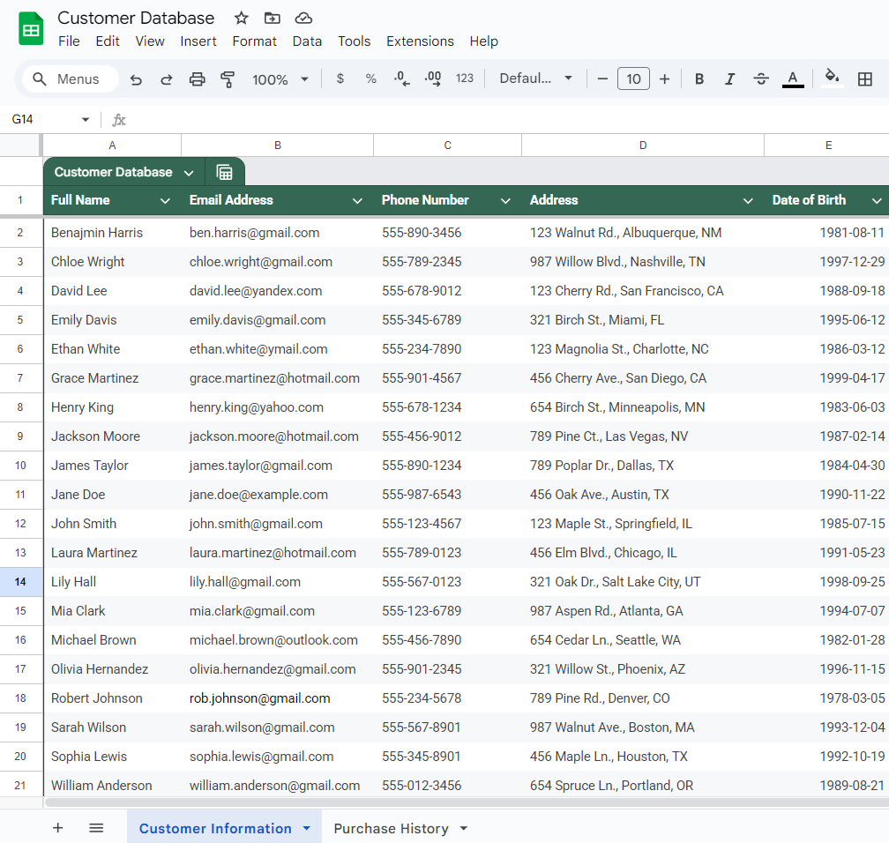Click the Move to folder icon
Screen dimensions: 889x843
tap(273, 18)
